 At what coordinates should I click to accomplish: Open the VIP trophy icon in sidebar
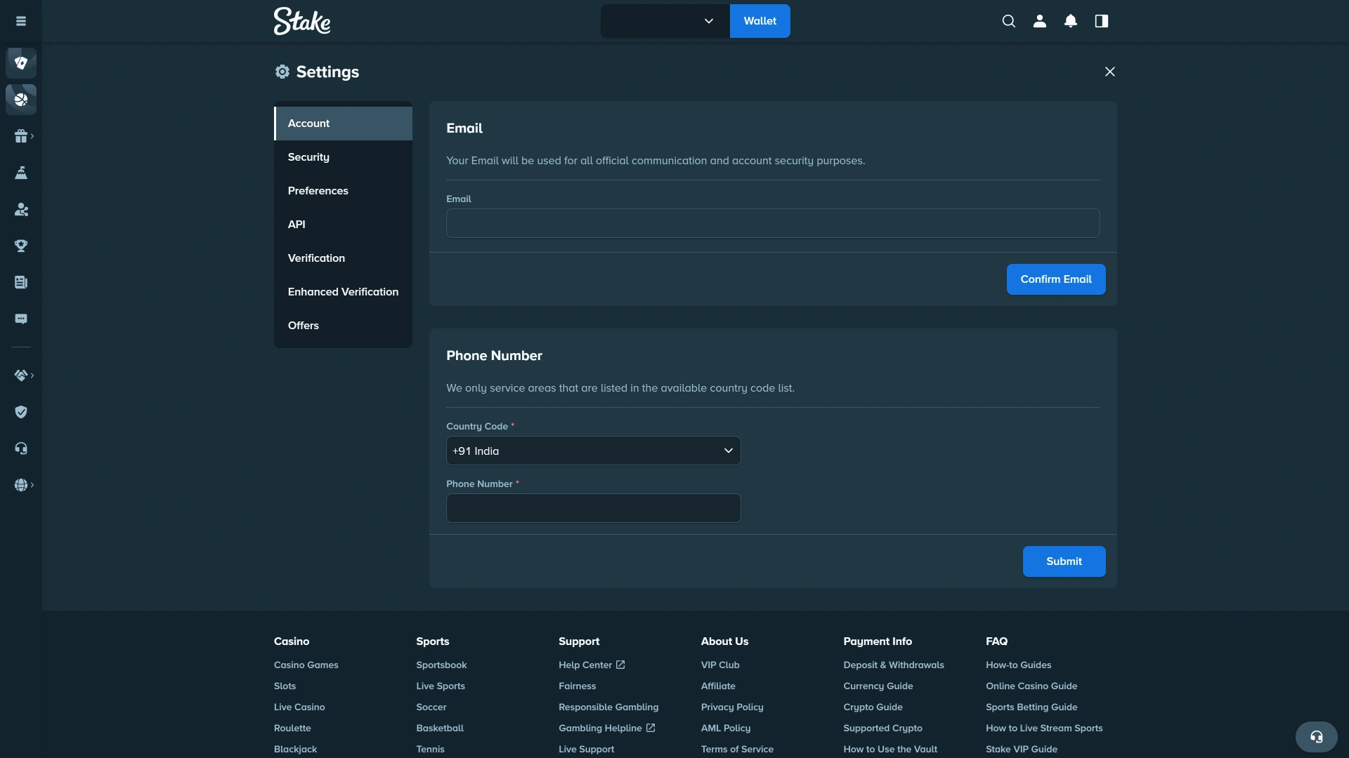(x=21, y=246)
